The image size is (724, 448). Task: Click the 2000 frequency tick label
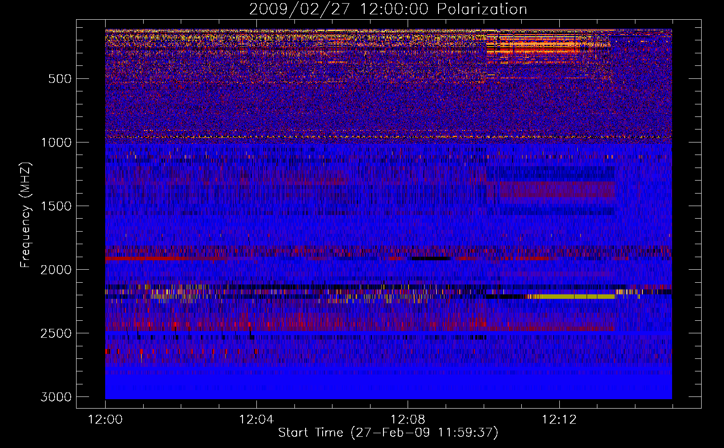(56, 270)
